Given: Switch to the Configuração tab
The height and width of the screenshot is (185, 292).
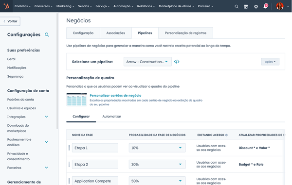Looking at the screenshot, I should (x=83, y=33).
